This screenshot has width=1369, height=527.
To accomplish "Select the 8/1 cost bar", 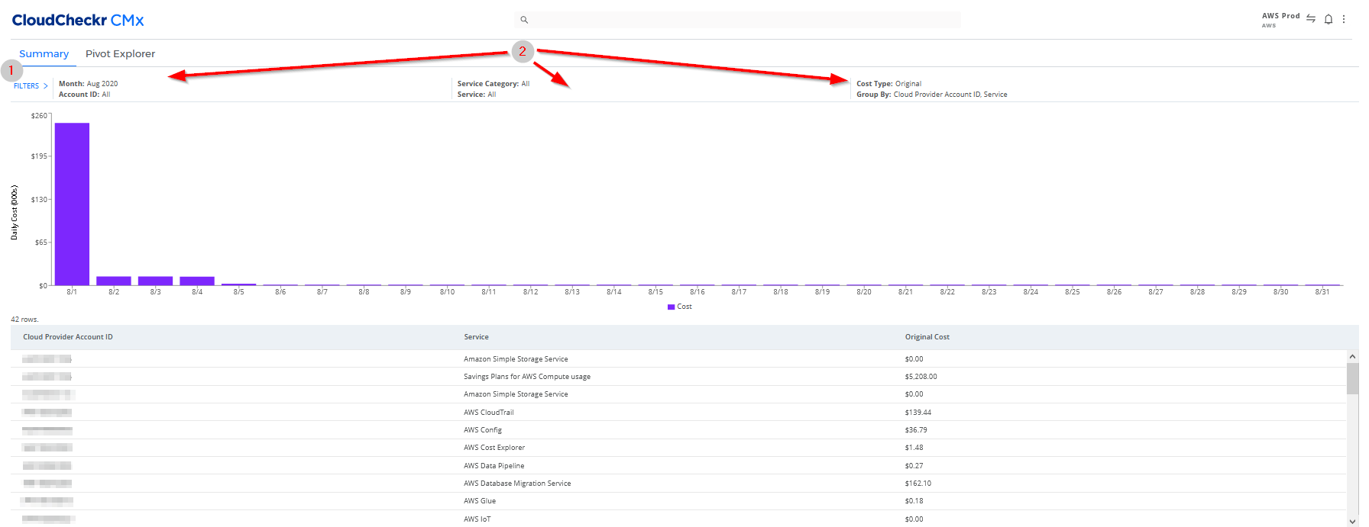I will (x=72, y=204).
